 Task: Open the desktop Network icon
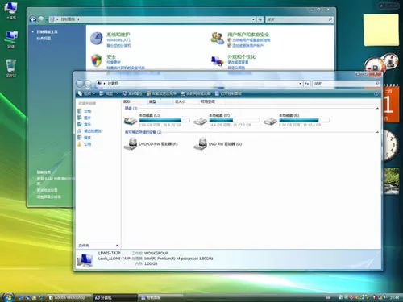point(10,39)
